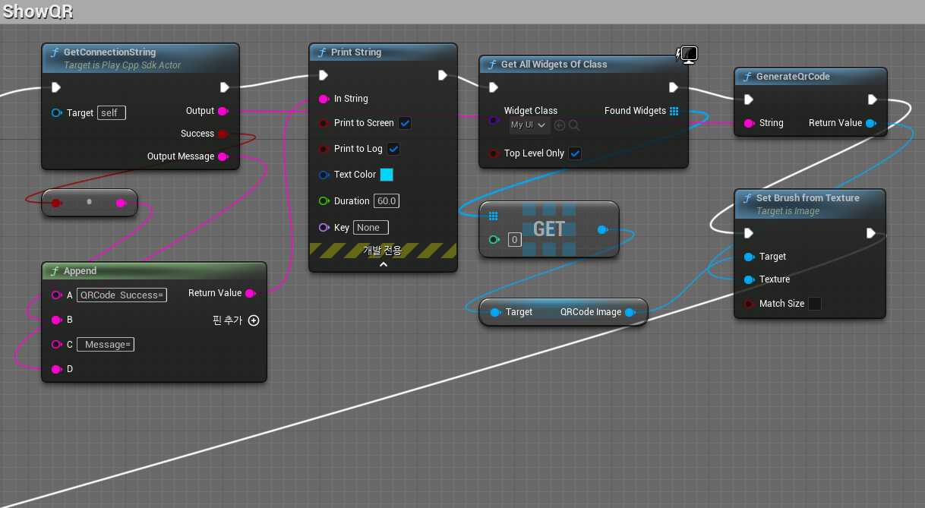Click the Duration value field
Viewport: 925px width, 508px height.
pos(387,201)
